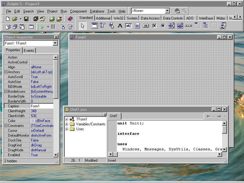
Task: Click the Save All icon
Action: click(x=36, y=19)
